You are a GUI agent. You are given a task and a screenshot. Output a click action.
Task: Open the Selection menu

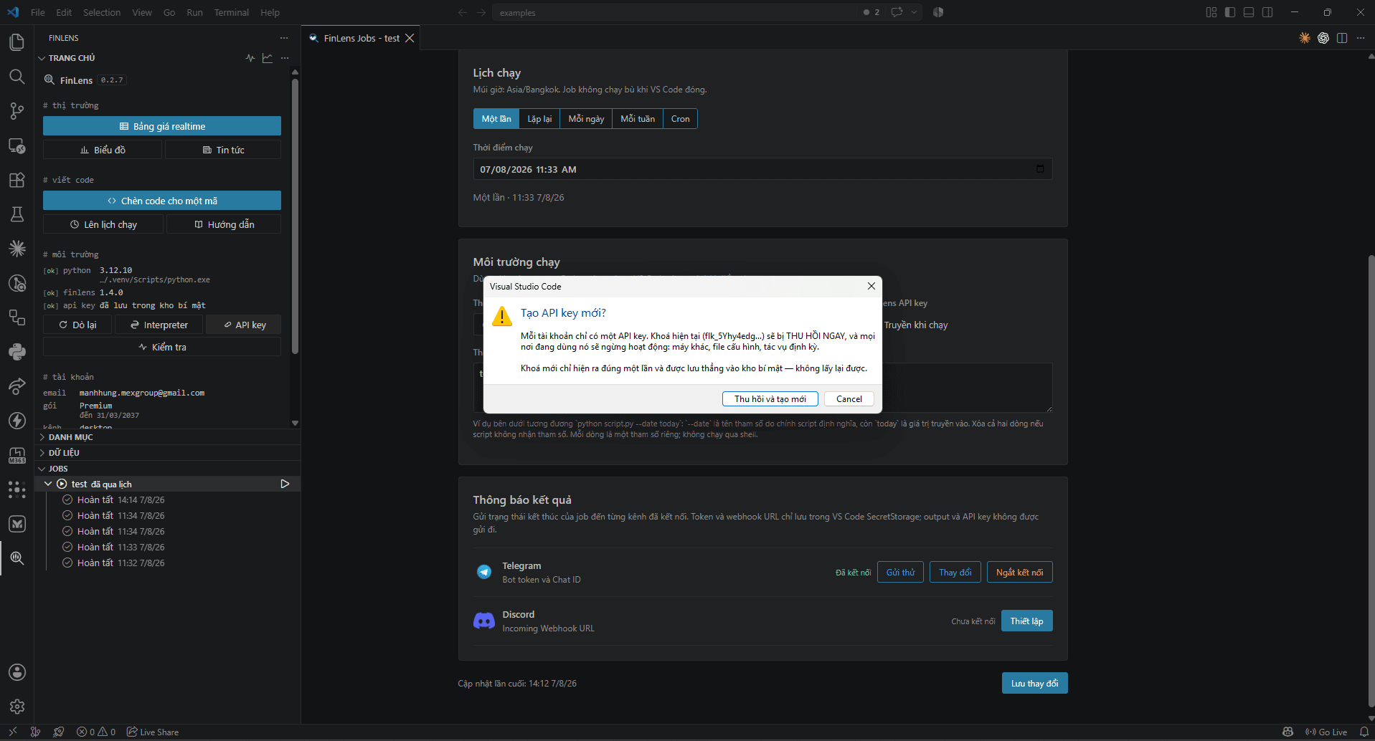[x=102, y=12]
